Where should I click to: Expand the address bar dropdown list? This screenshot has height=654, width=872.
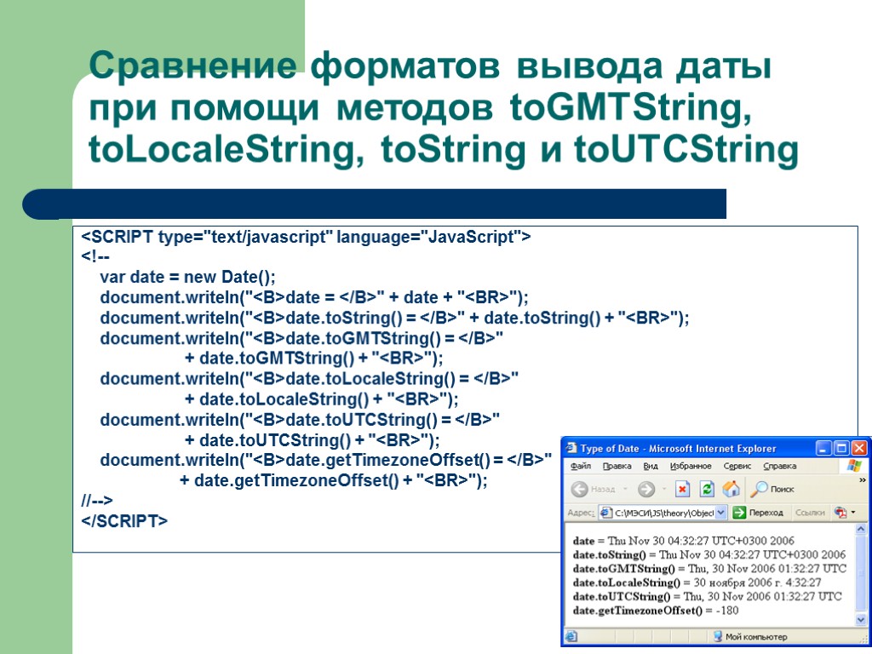(x=720, y=513)
